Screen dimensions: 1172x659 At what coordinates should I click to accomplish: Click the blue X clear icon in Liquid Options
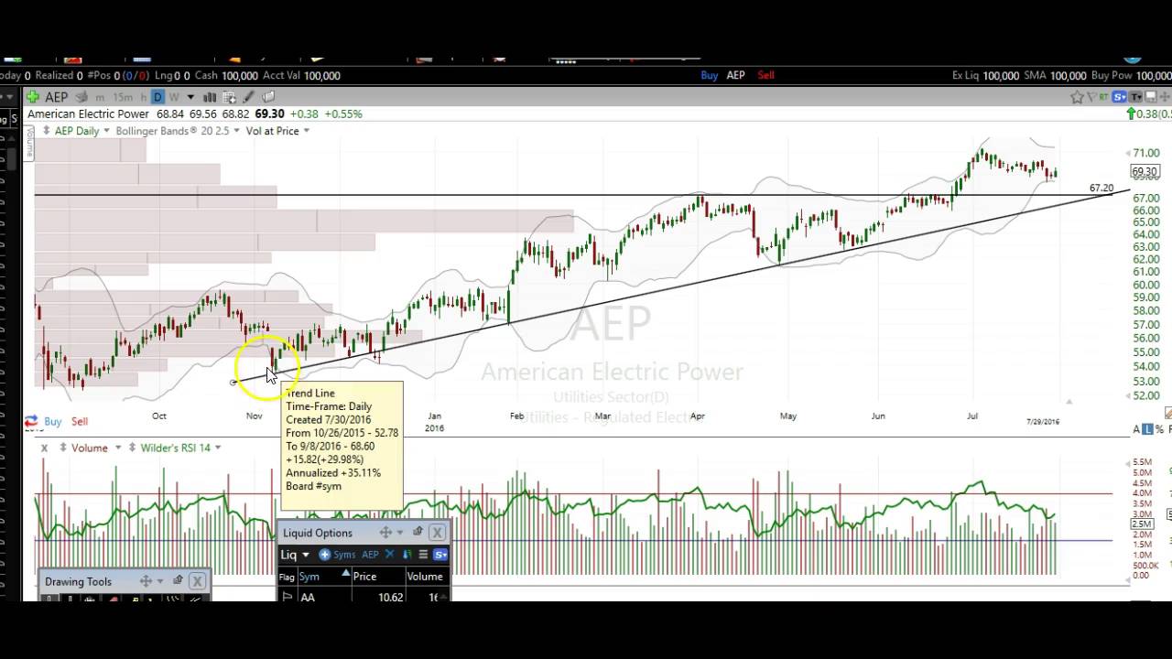coord(389,555)
